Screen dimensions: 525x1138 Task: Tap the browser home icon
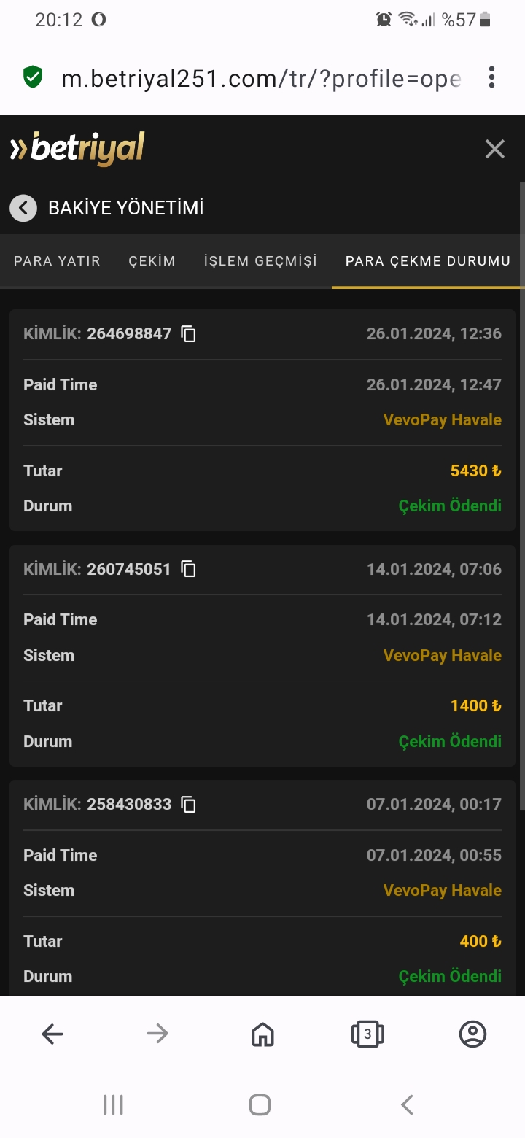(262, 1034)
